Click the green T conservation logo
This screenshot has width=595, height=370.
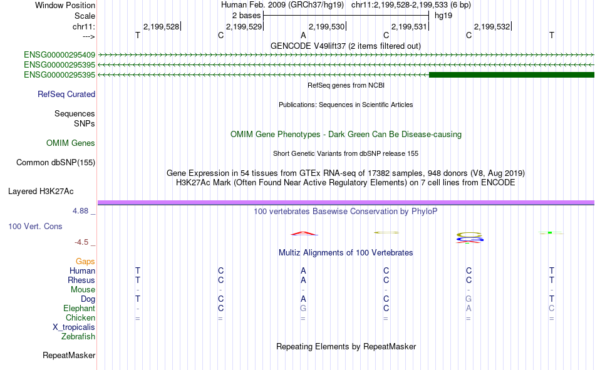click(x=551, y=233)
